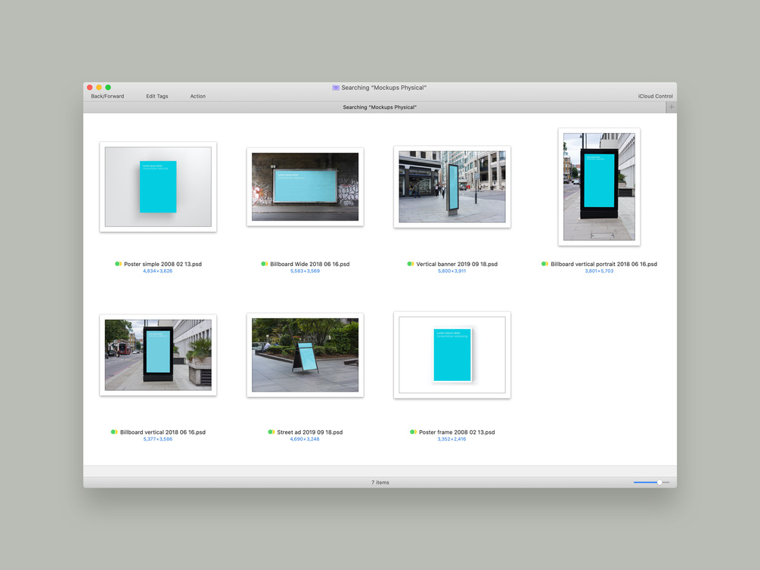This screenshot has width=760, height=570.
Task: Click dimensions 5,583×3,569 under Billboard Wide
Action: pos(305,271)
